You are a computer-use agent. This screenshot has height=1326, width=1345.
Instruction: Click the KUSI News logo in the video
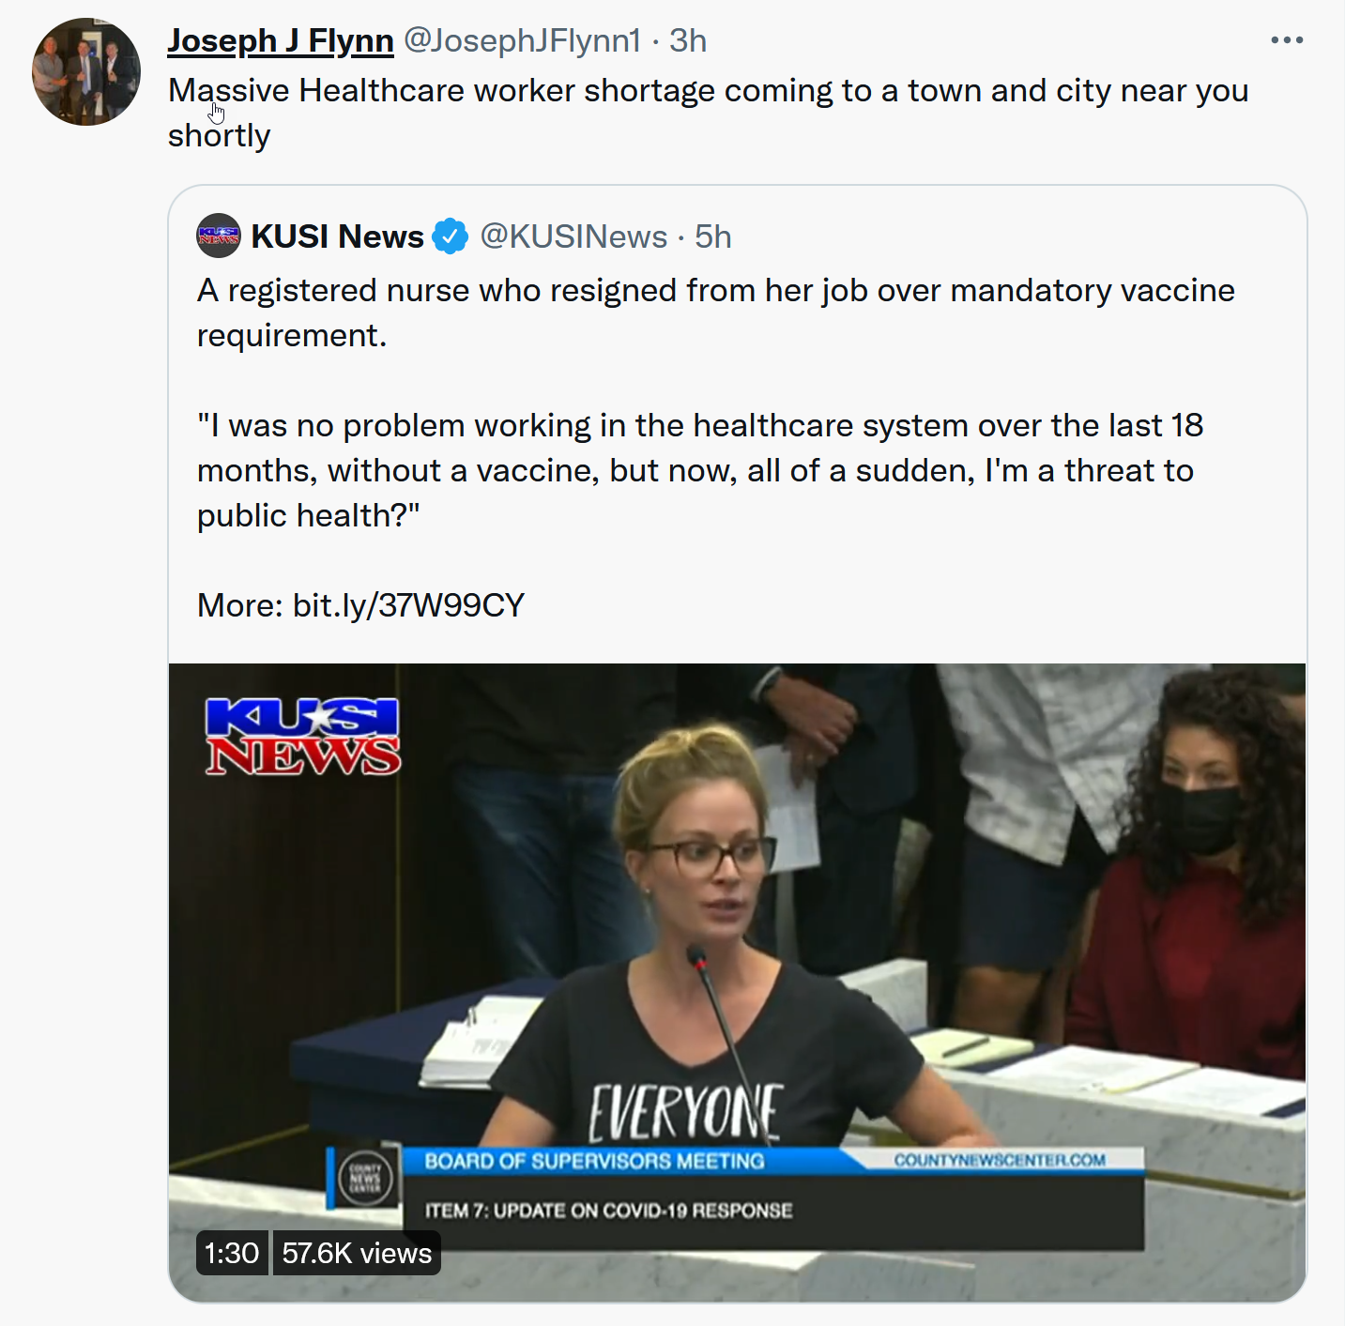tap(303, 737)
